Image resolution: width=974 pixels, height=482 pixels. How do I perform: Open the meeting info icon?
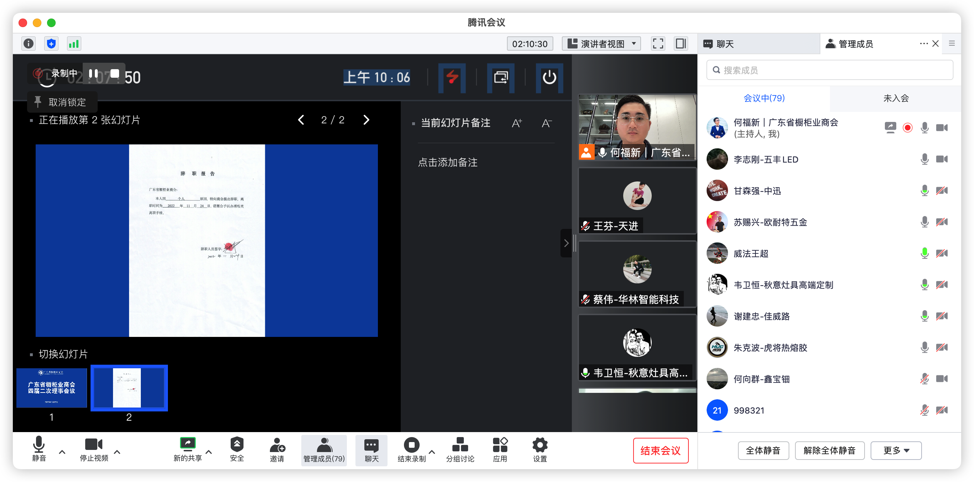pyautogui.click(x=29, y=44)
